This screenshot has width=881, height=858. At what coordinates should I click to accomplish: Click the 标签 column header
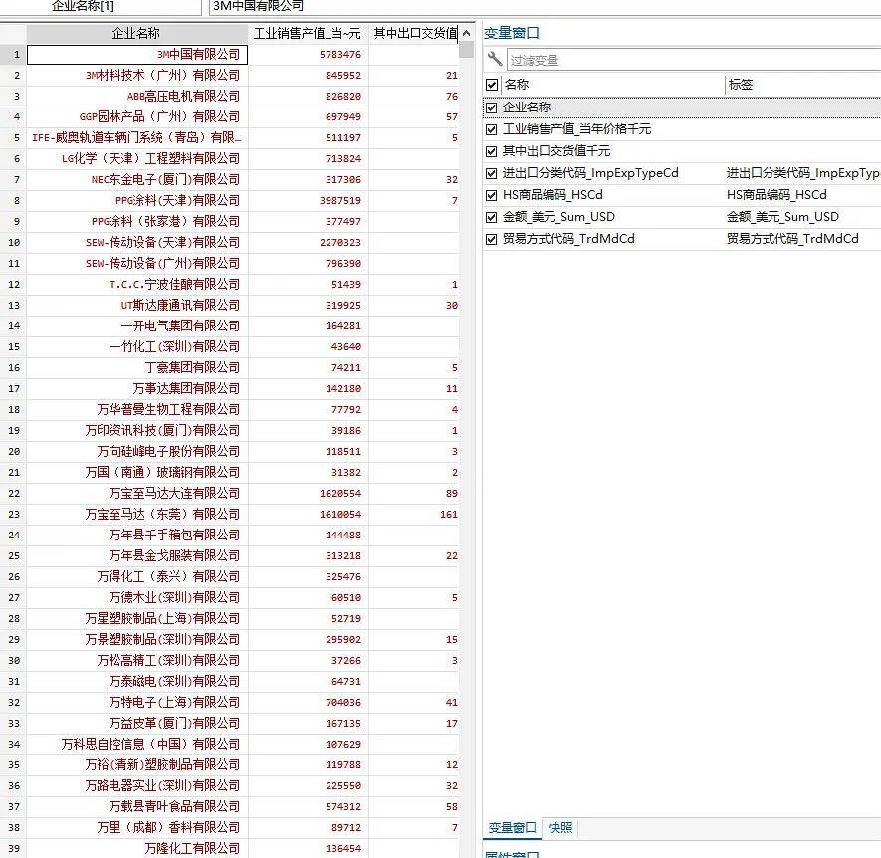741,84
